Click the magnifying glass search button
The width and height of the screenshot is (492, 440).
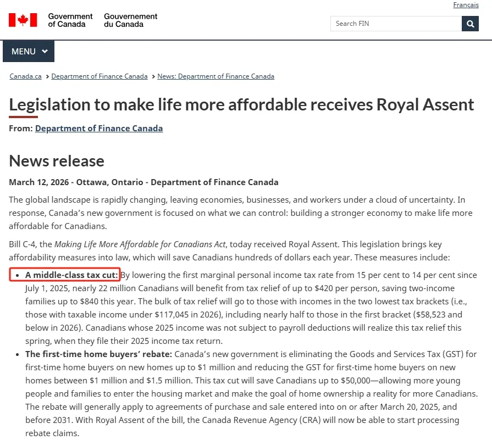[x=470, y=24]
